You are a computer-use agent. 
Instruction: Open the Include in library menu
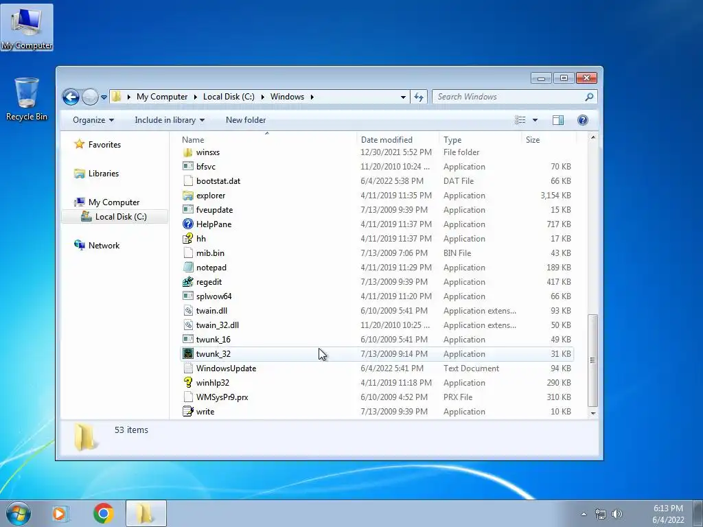pos(170,120)
